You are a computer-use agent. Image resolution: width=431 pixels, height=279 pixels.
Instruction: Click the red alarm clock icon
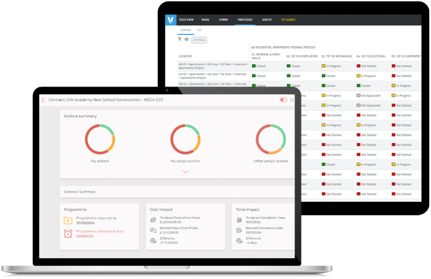click(x=68, y=234)
